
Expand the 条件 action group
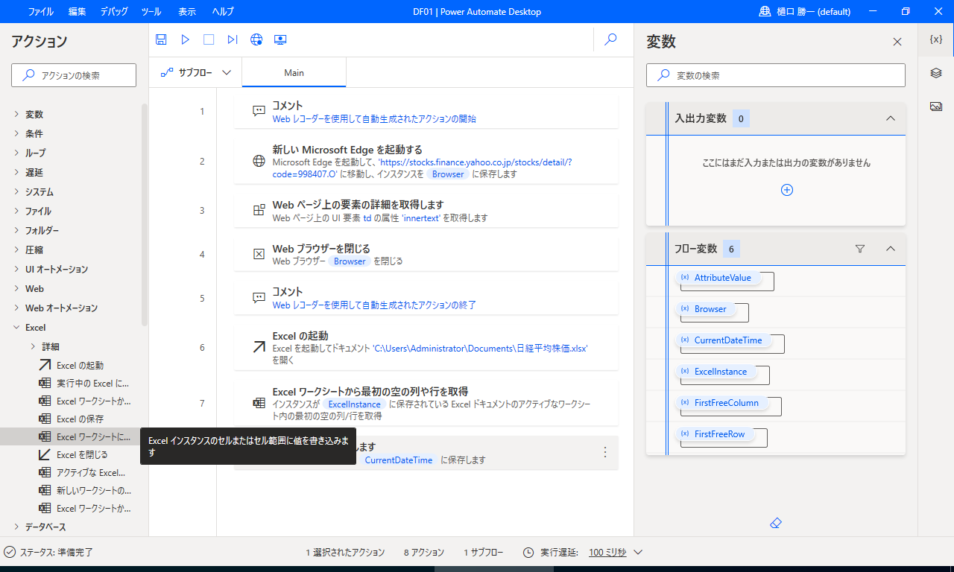coord(16,133)
